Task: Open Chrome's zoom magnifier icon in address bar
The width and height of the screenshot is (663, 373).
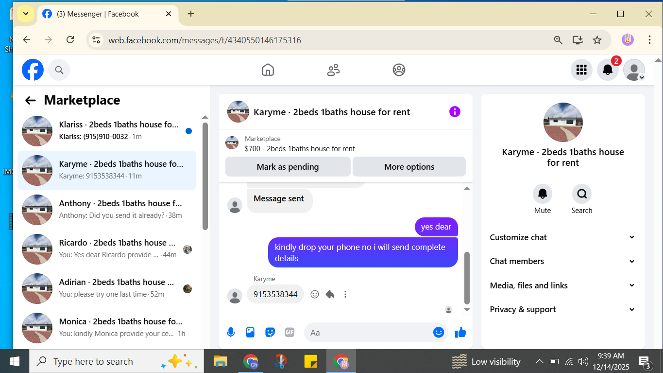Action: [558, 40]
